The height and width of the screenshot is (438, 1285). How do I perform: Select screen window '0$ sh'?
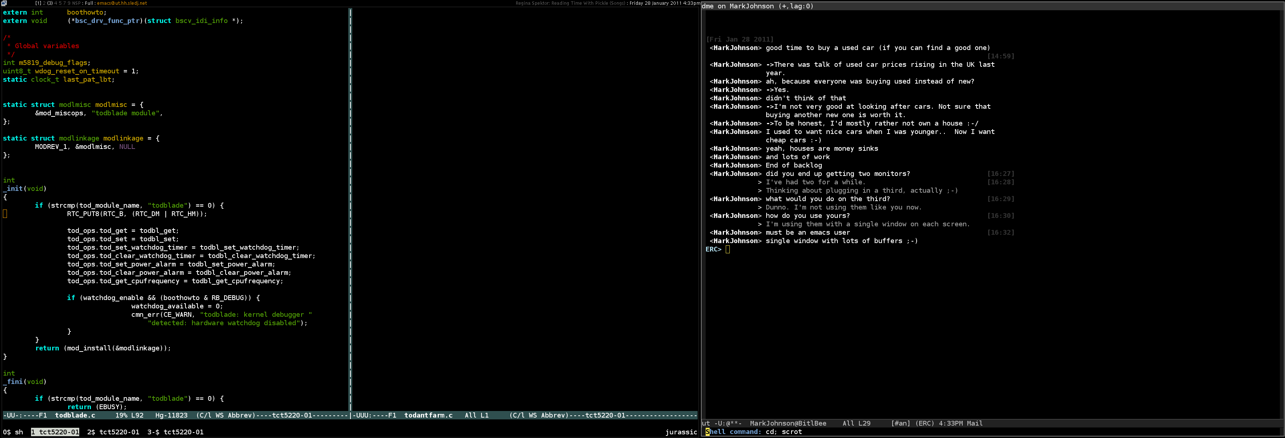[13, 432]
